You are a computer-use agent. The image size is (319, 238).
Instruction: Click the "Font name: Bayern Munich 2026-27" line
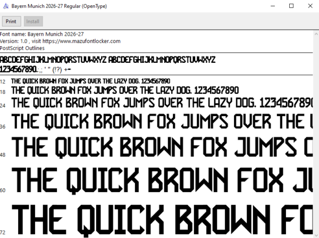click(x=42, y=34)
